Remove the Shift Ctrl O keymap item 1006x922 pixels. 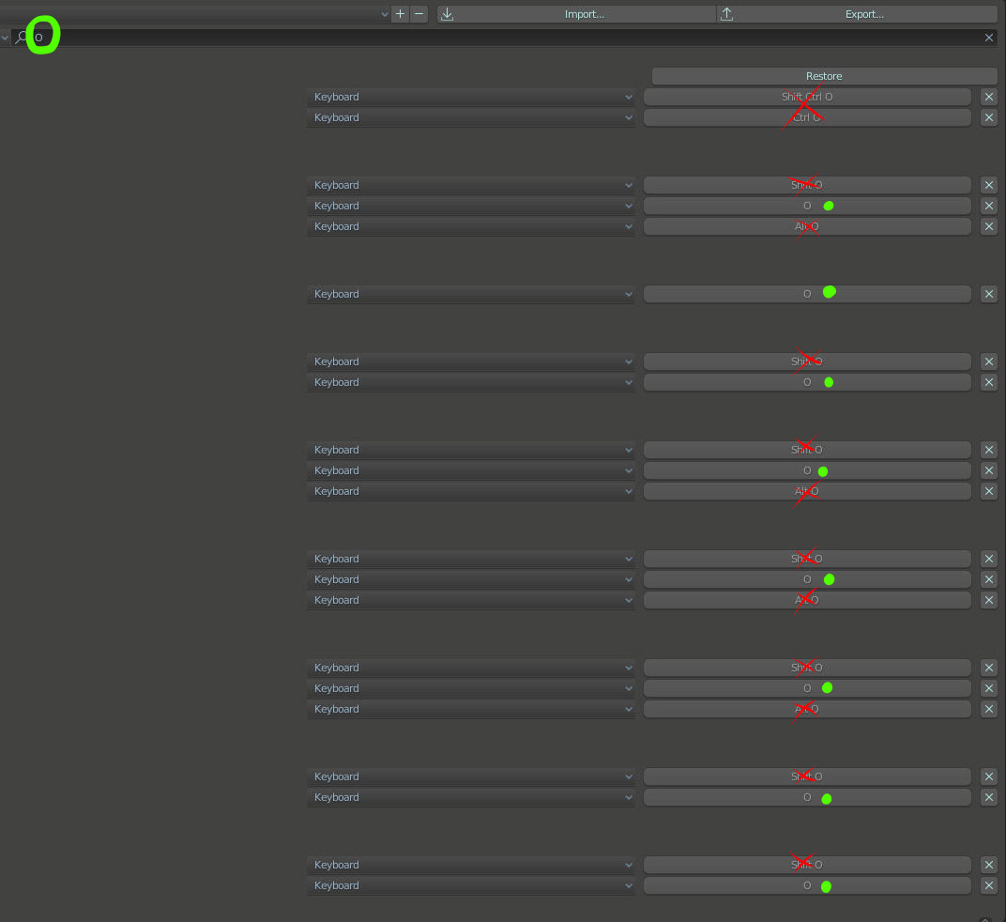point(989,97)
